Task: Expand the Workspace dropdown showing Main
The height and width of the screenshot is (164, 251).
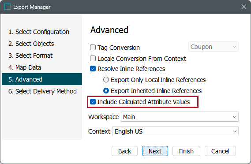Action: [x=180, y=117]
